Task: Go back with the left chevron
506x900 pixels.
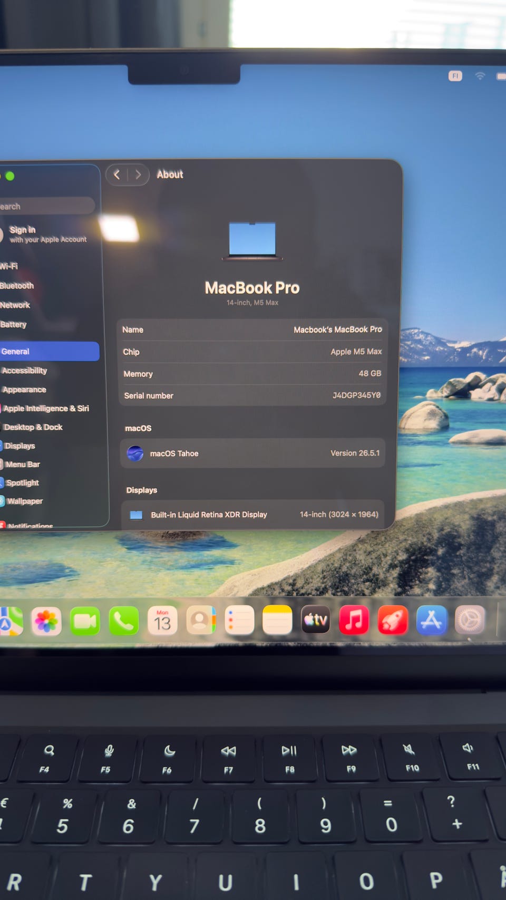Action: pos(117,175)
